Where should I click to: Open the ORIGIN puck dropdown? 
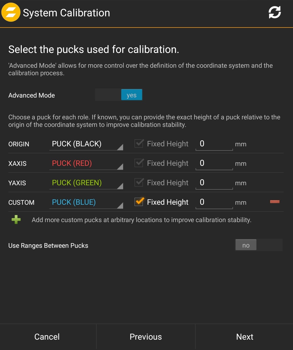(86, 144)
